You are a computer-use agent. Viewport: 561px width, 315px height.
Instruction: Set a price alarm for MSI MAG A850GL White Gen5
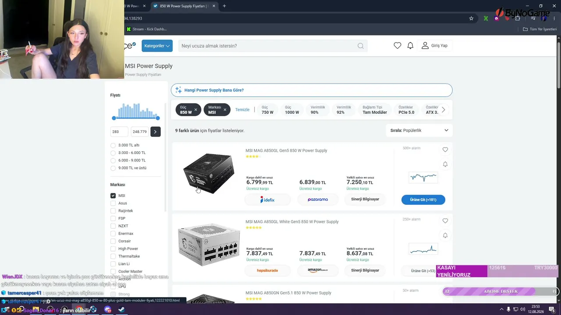coord(445,235)
